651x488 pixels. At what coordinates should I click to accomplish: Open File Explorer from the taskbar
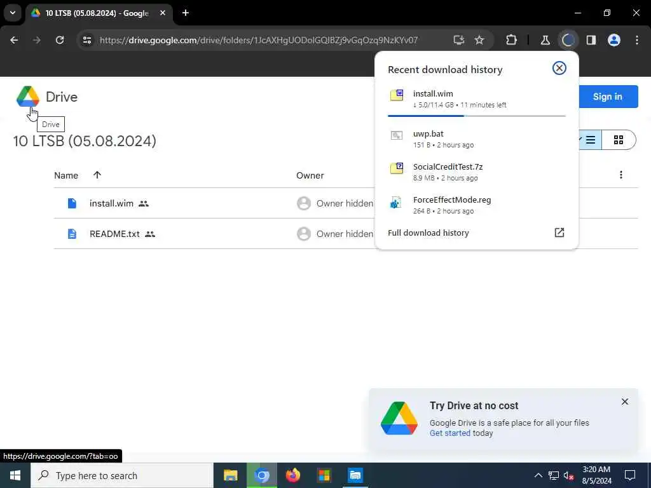(x=230, y=475)
